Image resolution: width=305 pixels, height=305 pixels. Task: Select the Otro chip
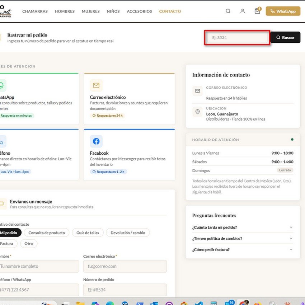point(29,244)
